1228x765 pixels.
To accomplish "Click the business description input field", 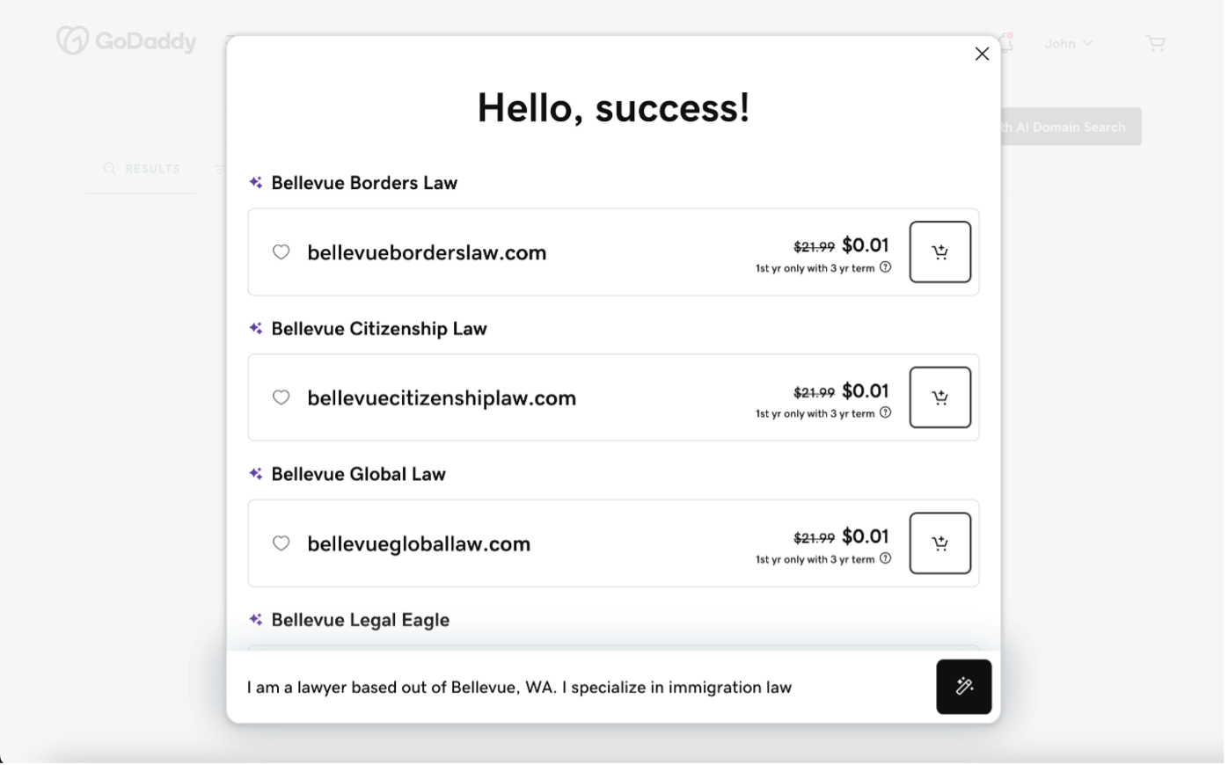I will point(581,688).
